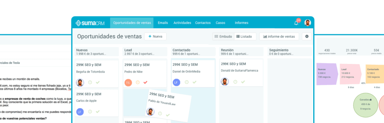Open Donald de GuitarraFlamenca opportunity card
The height and width of the screenshot is (123, 384).
coord(241,73)
